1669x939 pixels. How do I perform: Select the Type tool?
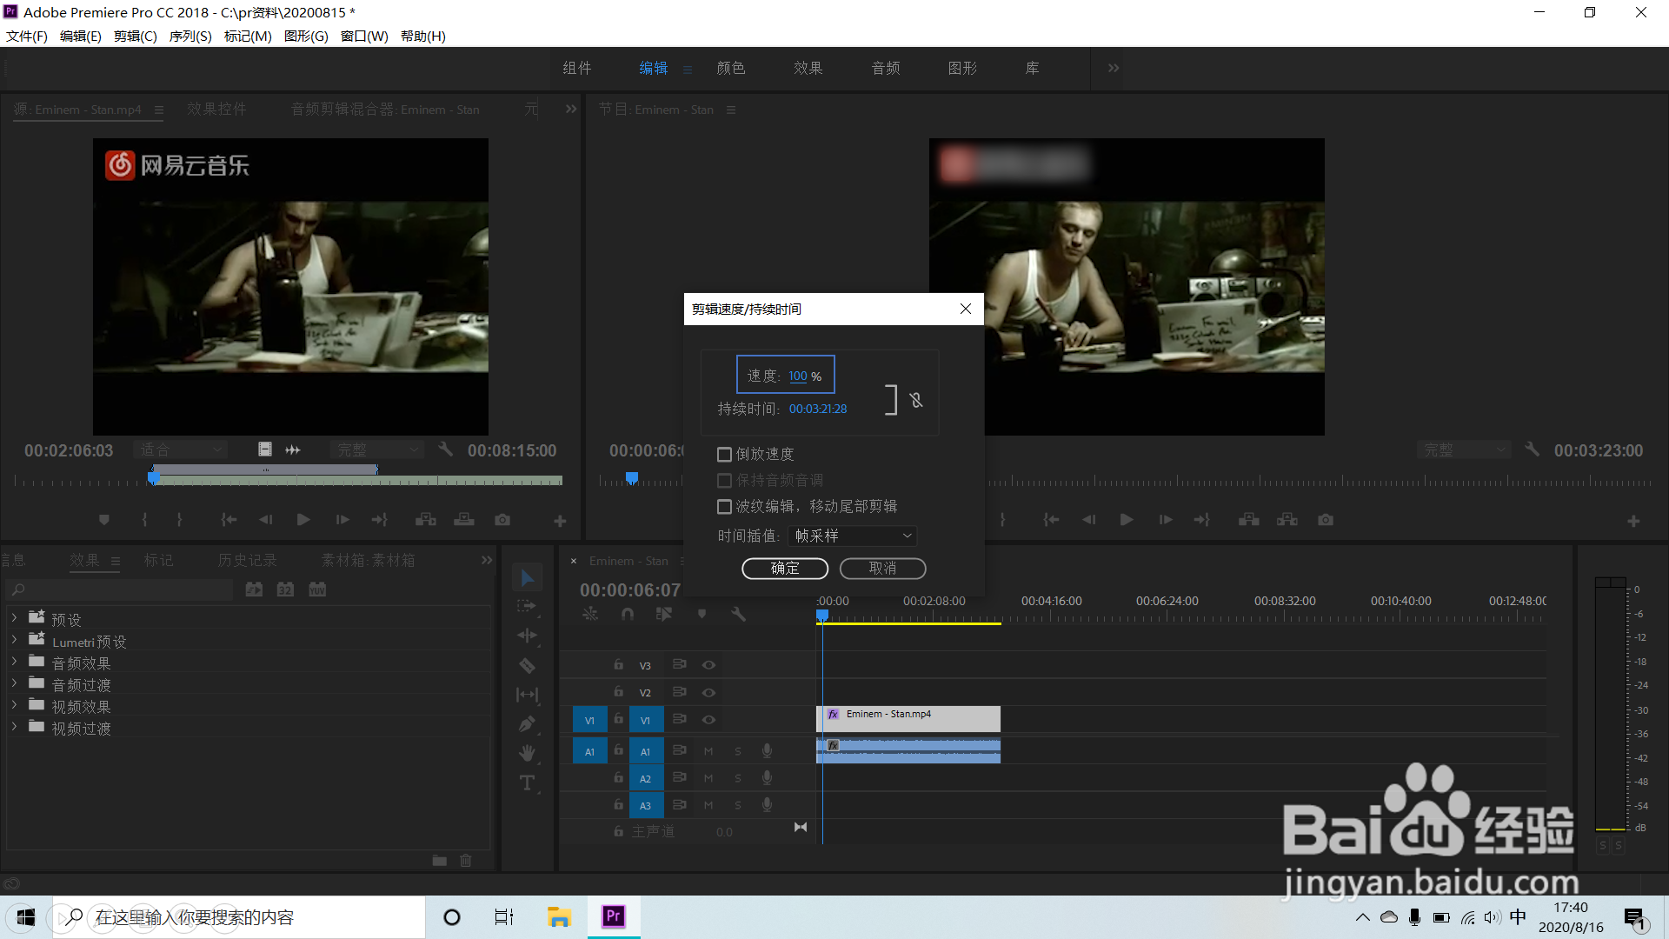527,782
